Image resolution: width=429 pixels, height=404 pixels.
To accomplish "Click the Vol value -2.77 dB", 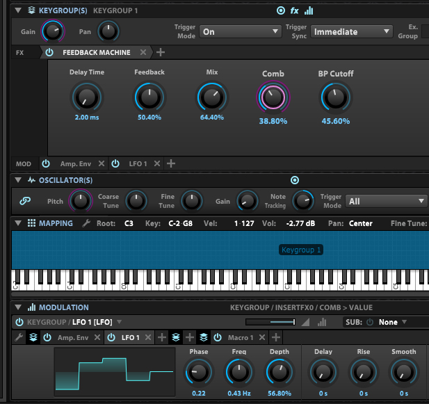I will (300, 223).
